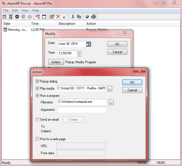Image resolution: width=182 pixels, height=166 pixels.
Task: Enable the Send an email checkbox
Action: pyautogui.click(x=37, y=119)
